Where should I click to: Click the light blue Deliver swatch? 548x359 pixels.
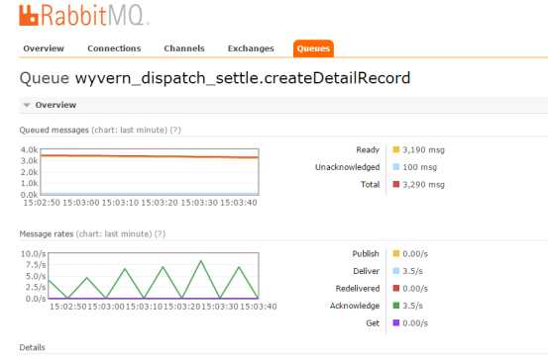(396, 271)
